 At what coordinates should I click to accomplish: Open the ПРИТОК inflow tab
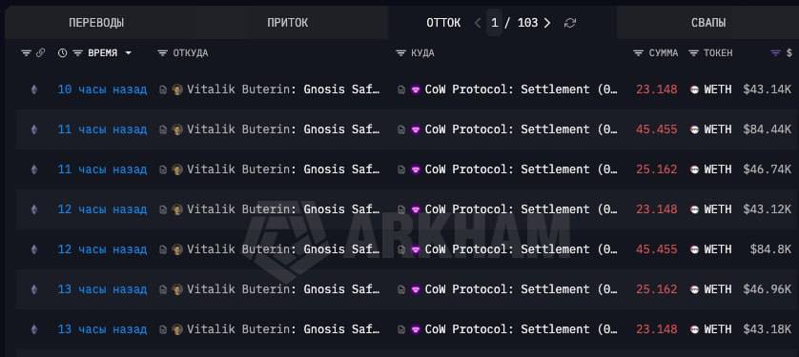pos(287,23)
